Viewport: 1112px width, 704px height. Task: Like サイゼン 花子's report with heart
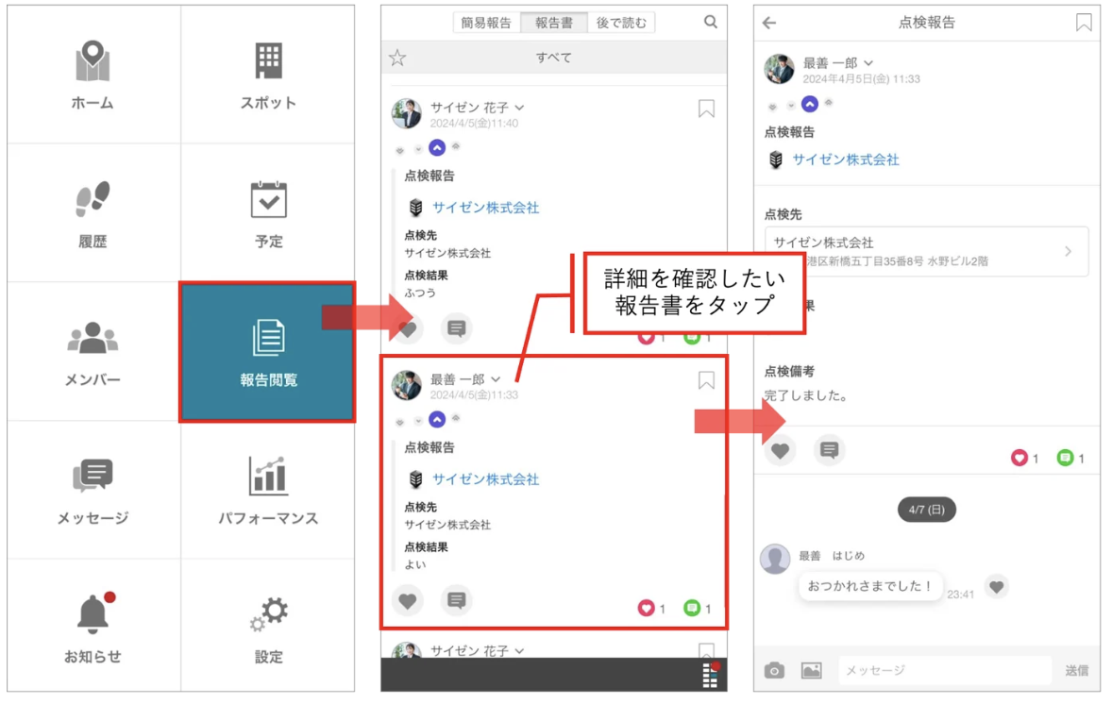click(407, 328)
